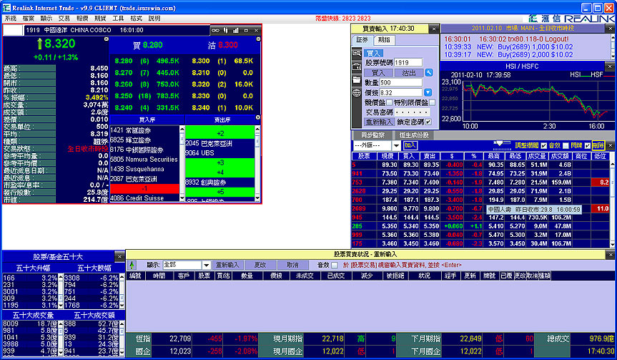Click the blue wrench settings icon
This screenshot has width=617, height=360.
click(429, 73)
